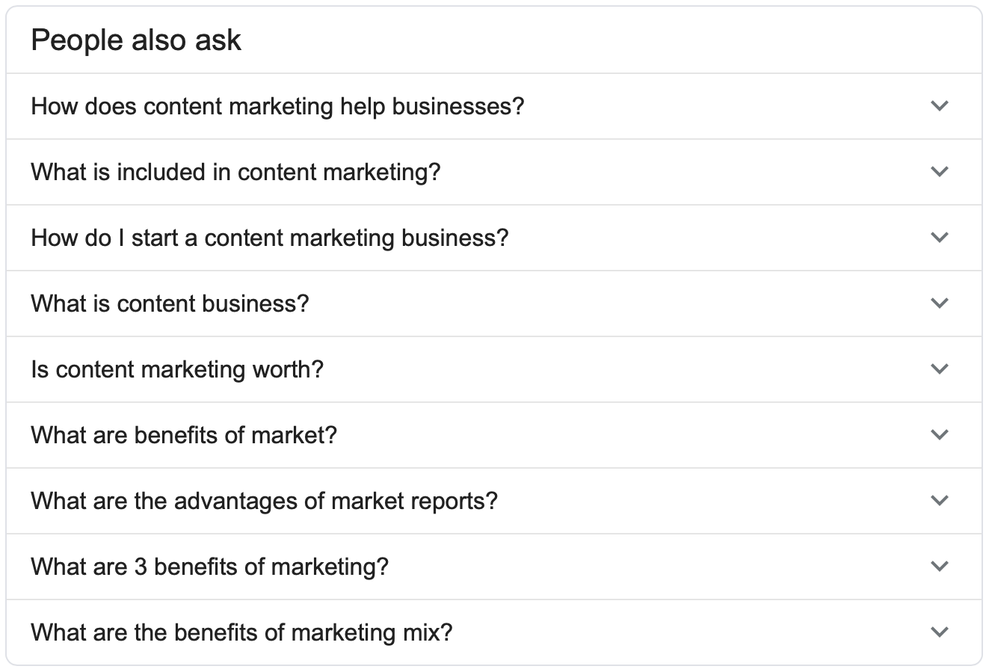
Task: Open 'What are the benefits of marketing mix?' text
Action: pyautogui.click(x=241, y=632)
